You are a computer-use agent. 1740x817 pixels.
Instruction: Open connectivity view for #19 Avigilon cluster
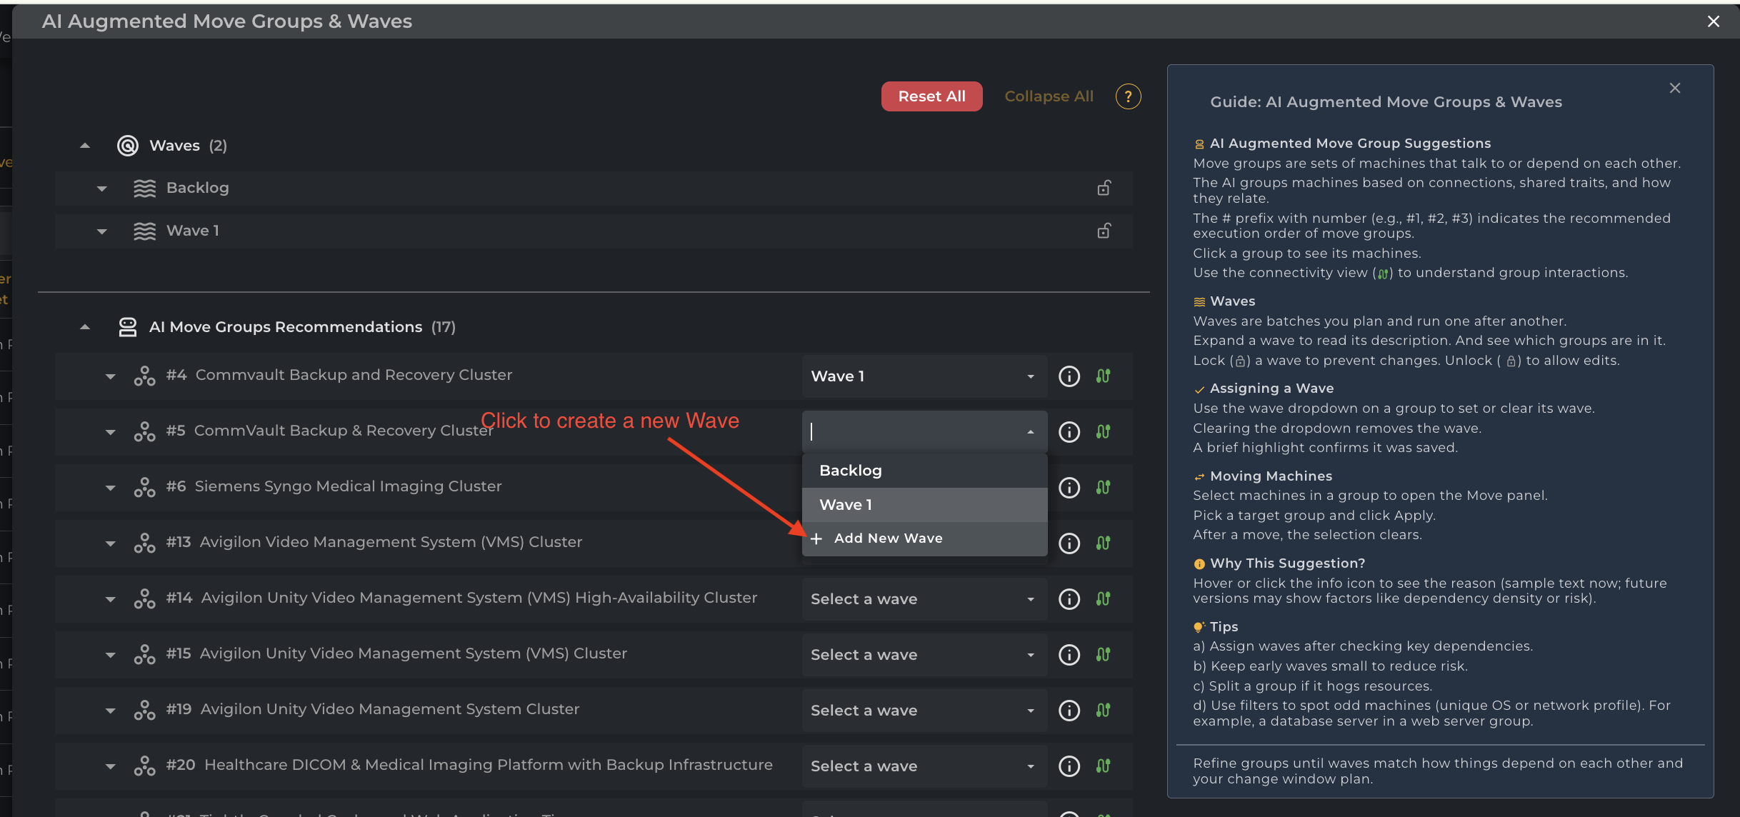(1103, 711)
